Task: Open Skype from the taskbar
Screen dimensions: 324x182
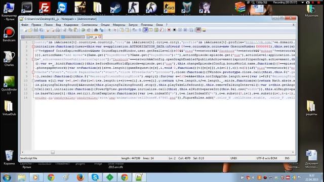Action: 95,177
